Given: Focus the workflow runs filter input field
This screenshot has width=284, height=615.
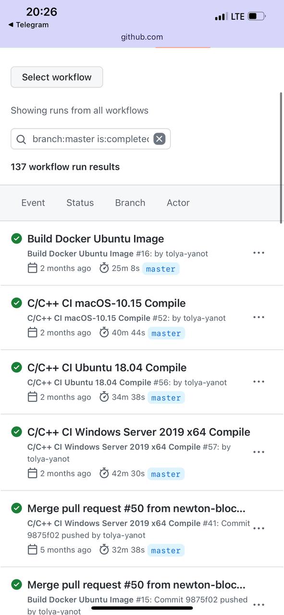Looking at the screenshot, I should point(90,139).
